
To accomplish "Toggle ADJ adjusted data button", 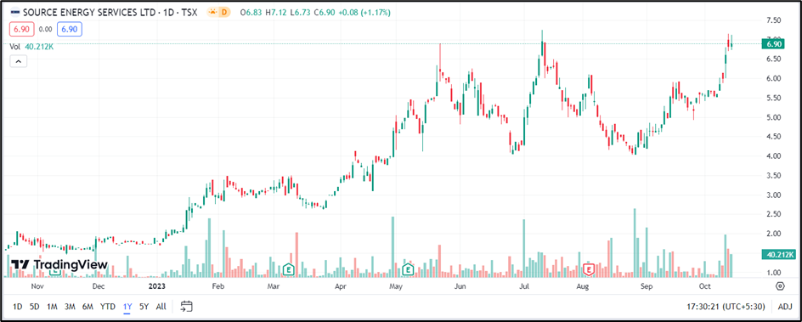I will coord(785,307).
